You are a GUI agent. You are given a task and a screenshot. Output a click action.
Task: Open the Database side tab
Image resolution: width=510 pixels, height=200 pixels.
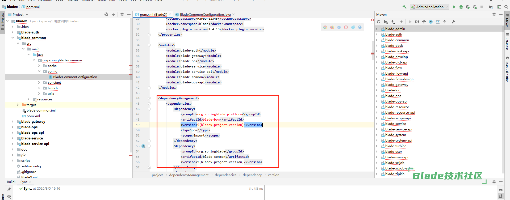click(507, 42)
